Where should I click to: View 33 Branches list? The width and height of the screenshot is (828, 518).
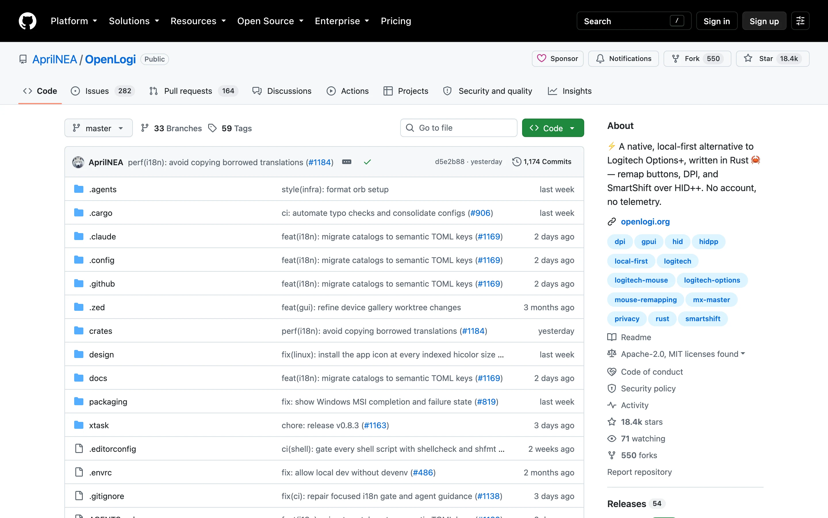171,128
